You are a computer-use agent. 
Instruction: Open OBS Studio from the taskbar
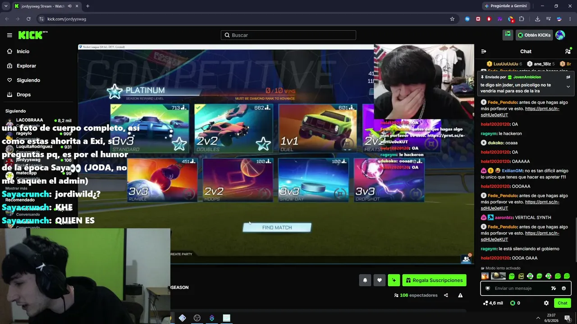197,318
